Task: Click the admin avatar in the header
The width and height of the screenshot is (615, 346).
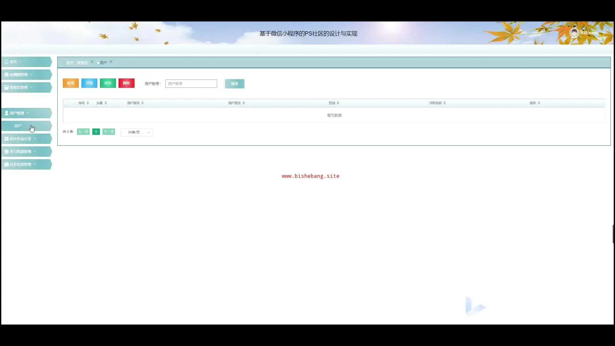Action: pyautogui.click(x=574, y=33)
